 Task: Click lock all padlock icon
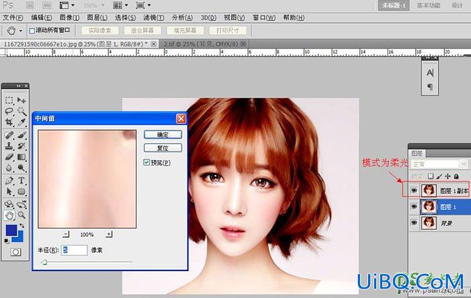click(x=456, y=176)
